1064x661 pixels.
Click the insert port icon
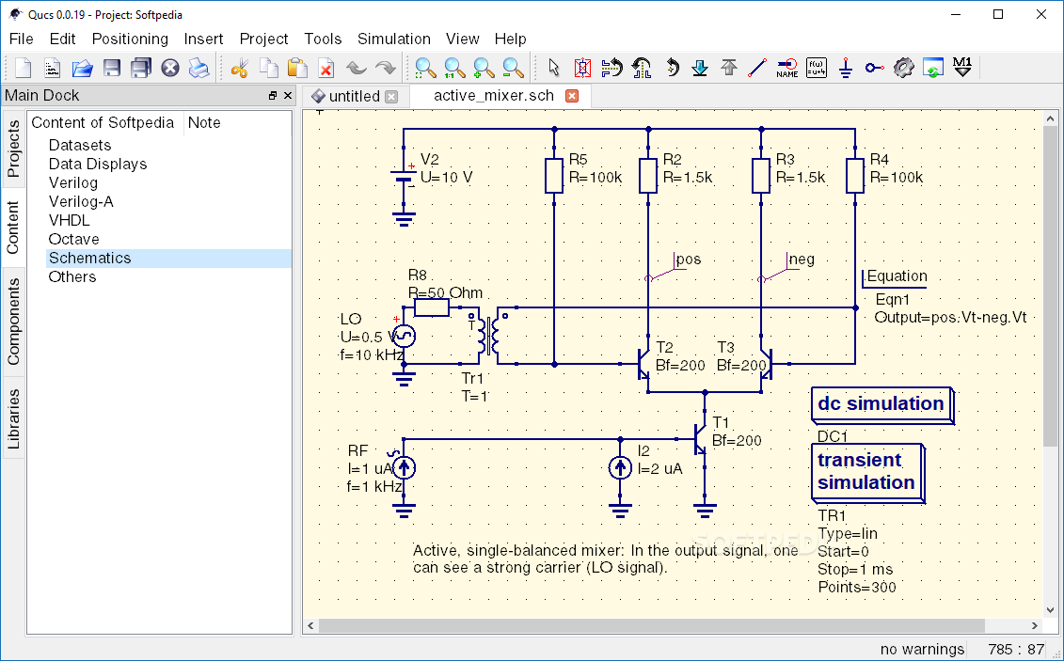point(874,68)
